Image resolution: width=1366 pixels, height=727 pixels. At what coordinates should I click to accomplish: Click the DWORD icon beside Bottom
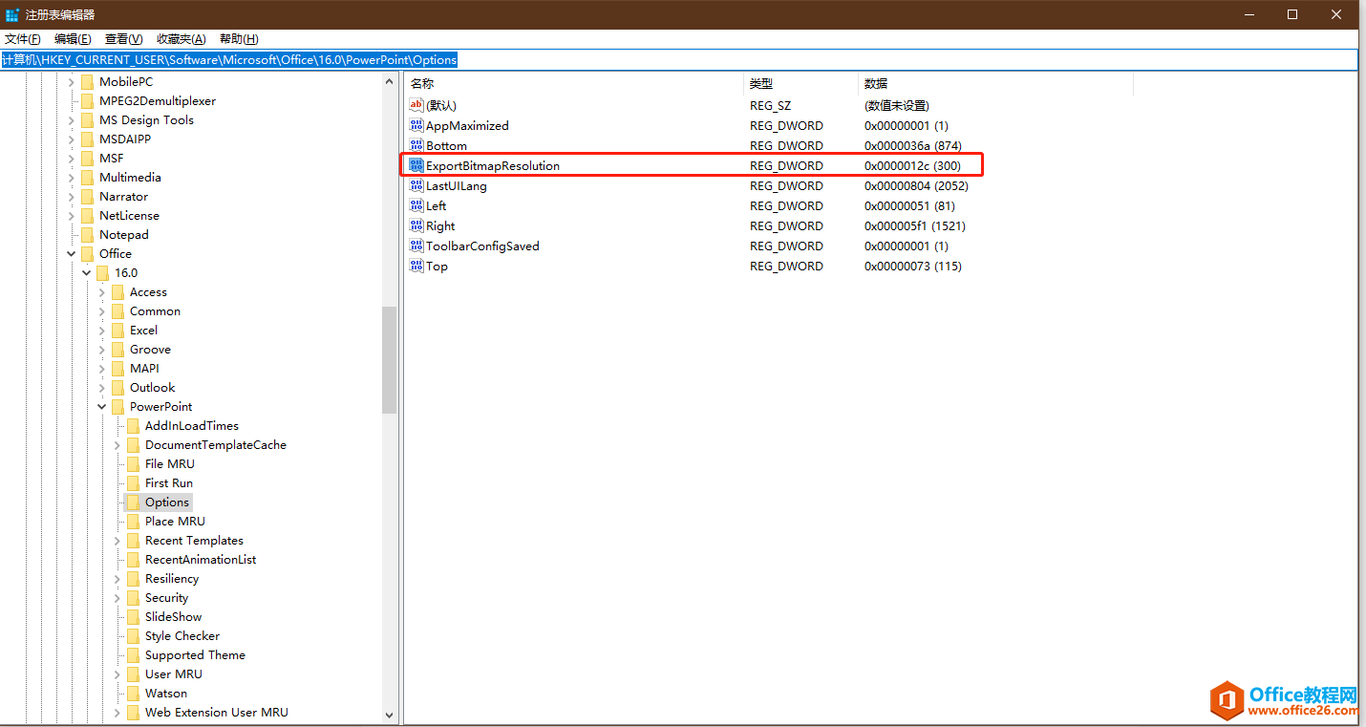pyautogui.click(x=416, y=145)
